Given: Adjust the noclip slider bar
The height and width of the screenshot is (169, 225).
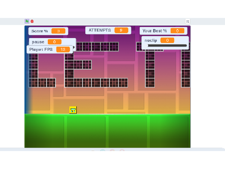Looking at the screenshot, I should point(167,46).
